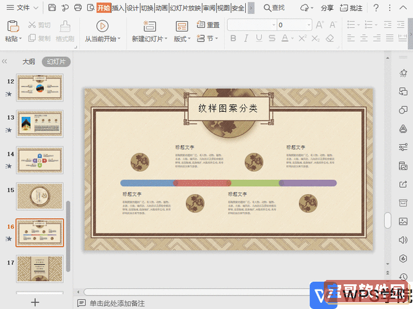
Task: Increase indent level icon
Action: pyautogui.click(x=401, y=25)
